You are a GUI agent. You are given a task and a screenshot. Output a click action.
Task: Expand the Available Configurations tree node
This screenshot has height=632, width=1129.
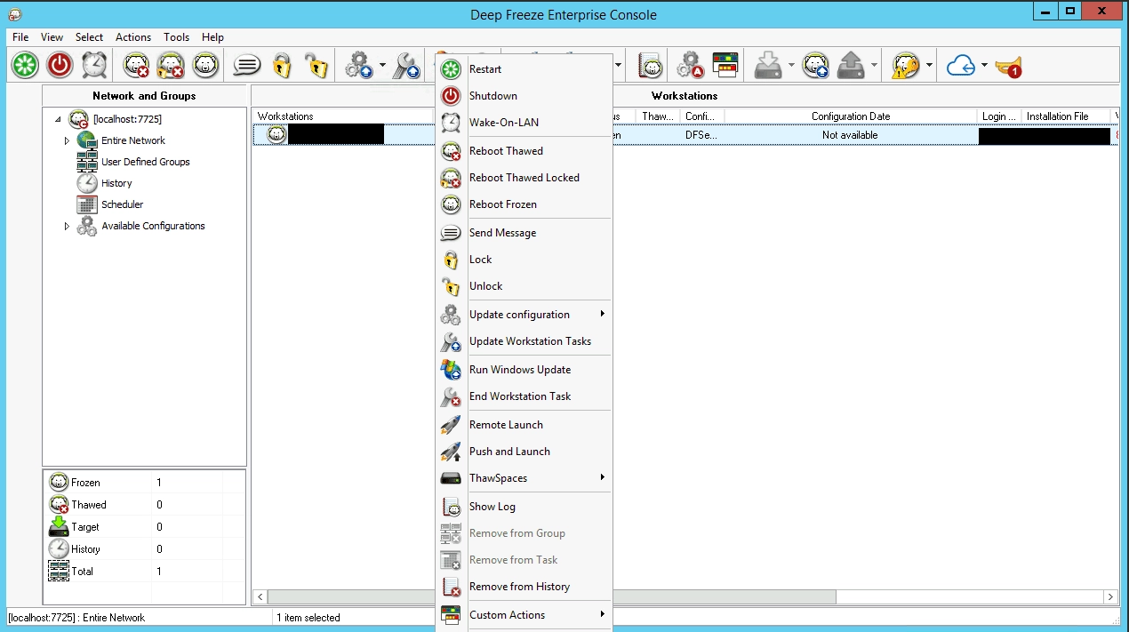pos(67,226)
